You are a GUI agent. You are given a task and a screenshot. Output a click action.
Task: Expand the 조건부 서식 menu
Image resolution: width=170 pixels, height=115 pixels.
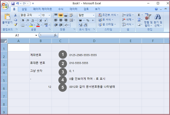[x=108, y=15]
